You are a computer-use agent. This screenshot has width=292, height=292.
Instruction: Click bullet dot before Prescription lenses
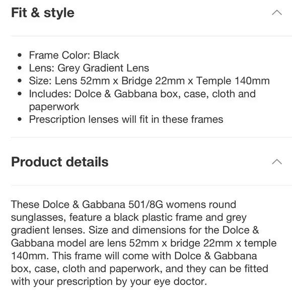tap(20, 119)
